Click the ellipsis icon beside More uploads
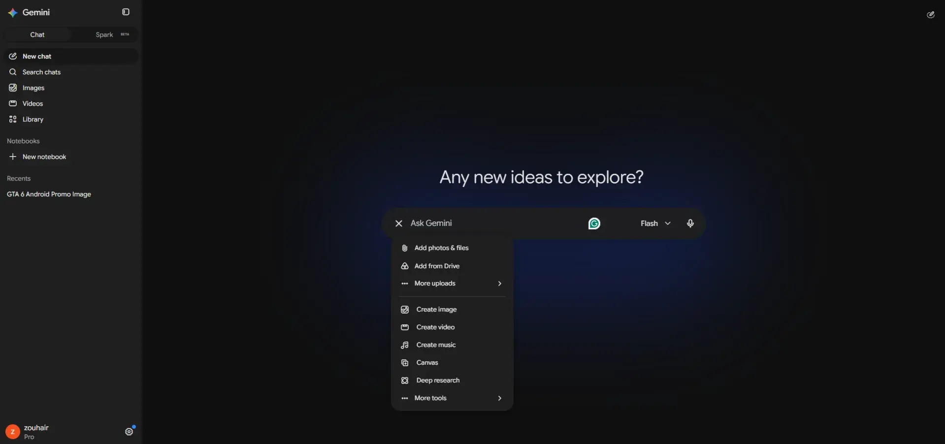Screen dimensions: 945x444 pyautogui.click(x=405, y=284)
